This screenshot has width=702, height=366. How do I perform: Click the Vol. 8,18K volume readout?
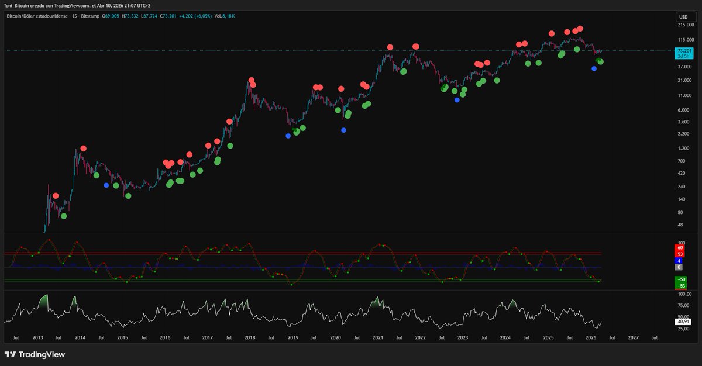point(226,16)
